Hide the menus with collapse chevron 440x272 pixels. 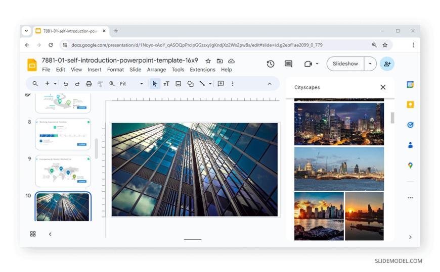coord(270,84)
